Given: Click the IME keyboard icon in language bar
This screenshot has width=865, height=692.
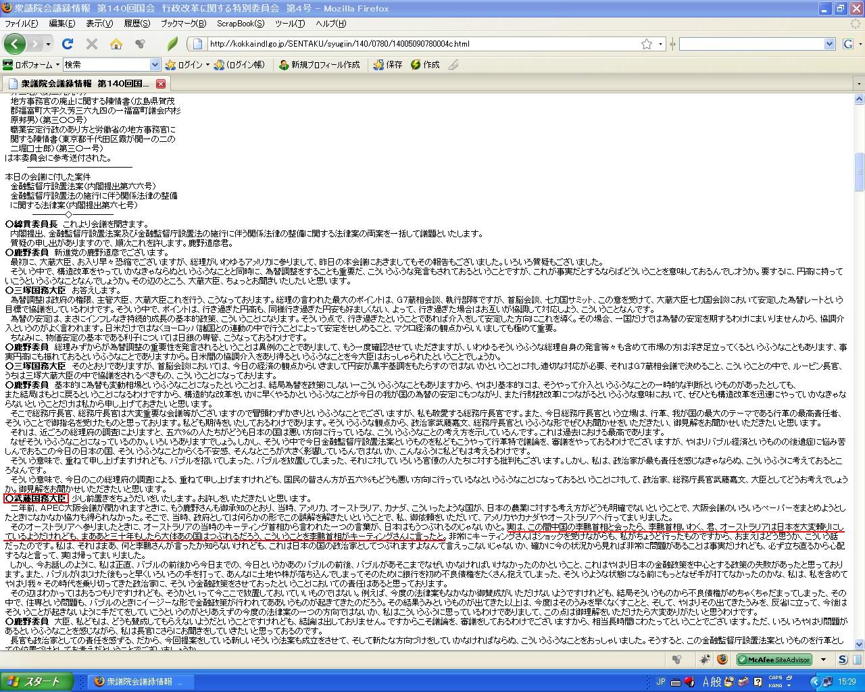Looking at the screenshot, I should click(x=677, y=682).
